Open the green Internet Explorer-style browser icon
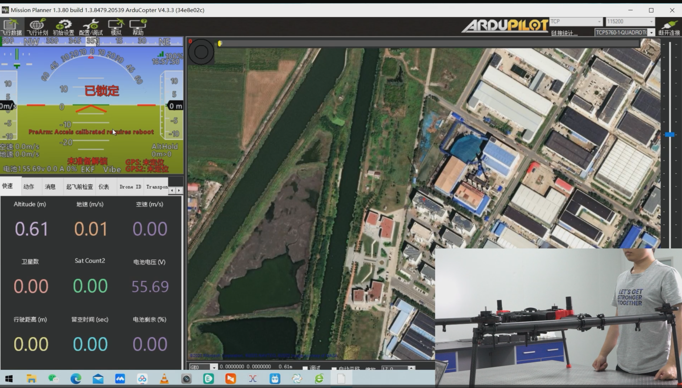This screenshot has width=682, height=388. (x=319, y=379)
